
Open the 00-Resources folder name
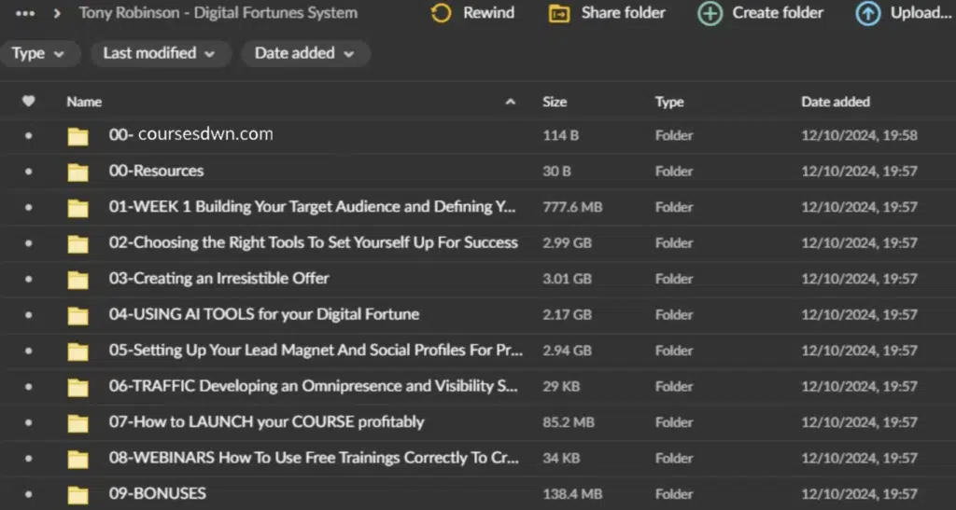[x=156, y=171]
